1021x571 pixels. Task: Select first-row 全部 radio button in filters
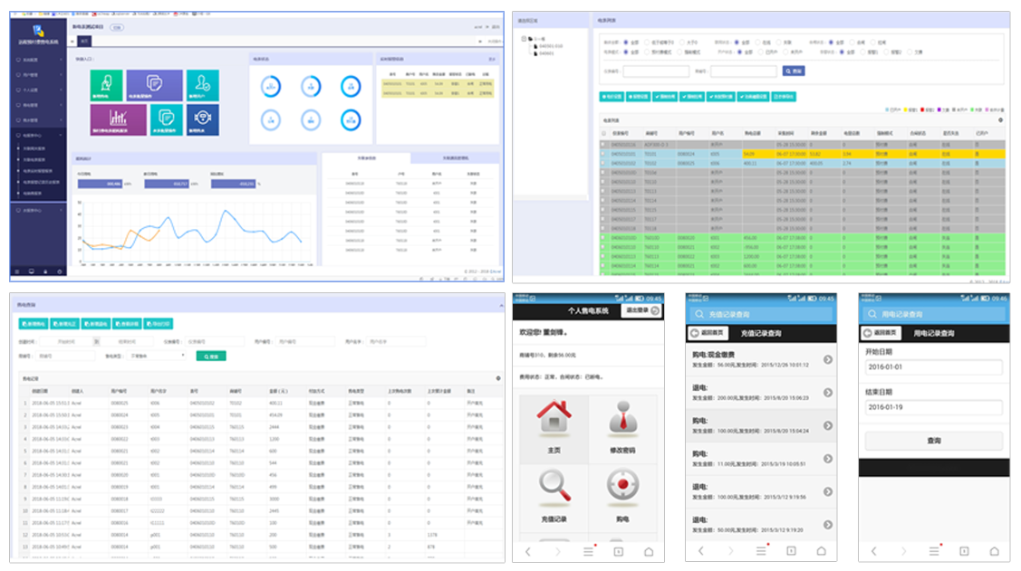(628, 42)
